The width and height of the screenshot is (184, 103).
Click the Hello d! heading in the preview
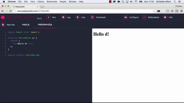pyautogui.click(x=101, y=34)
